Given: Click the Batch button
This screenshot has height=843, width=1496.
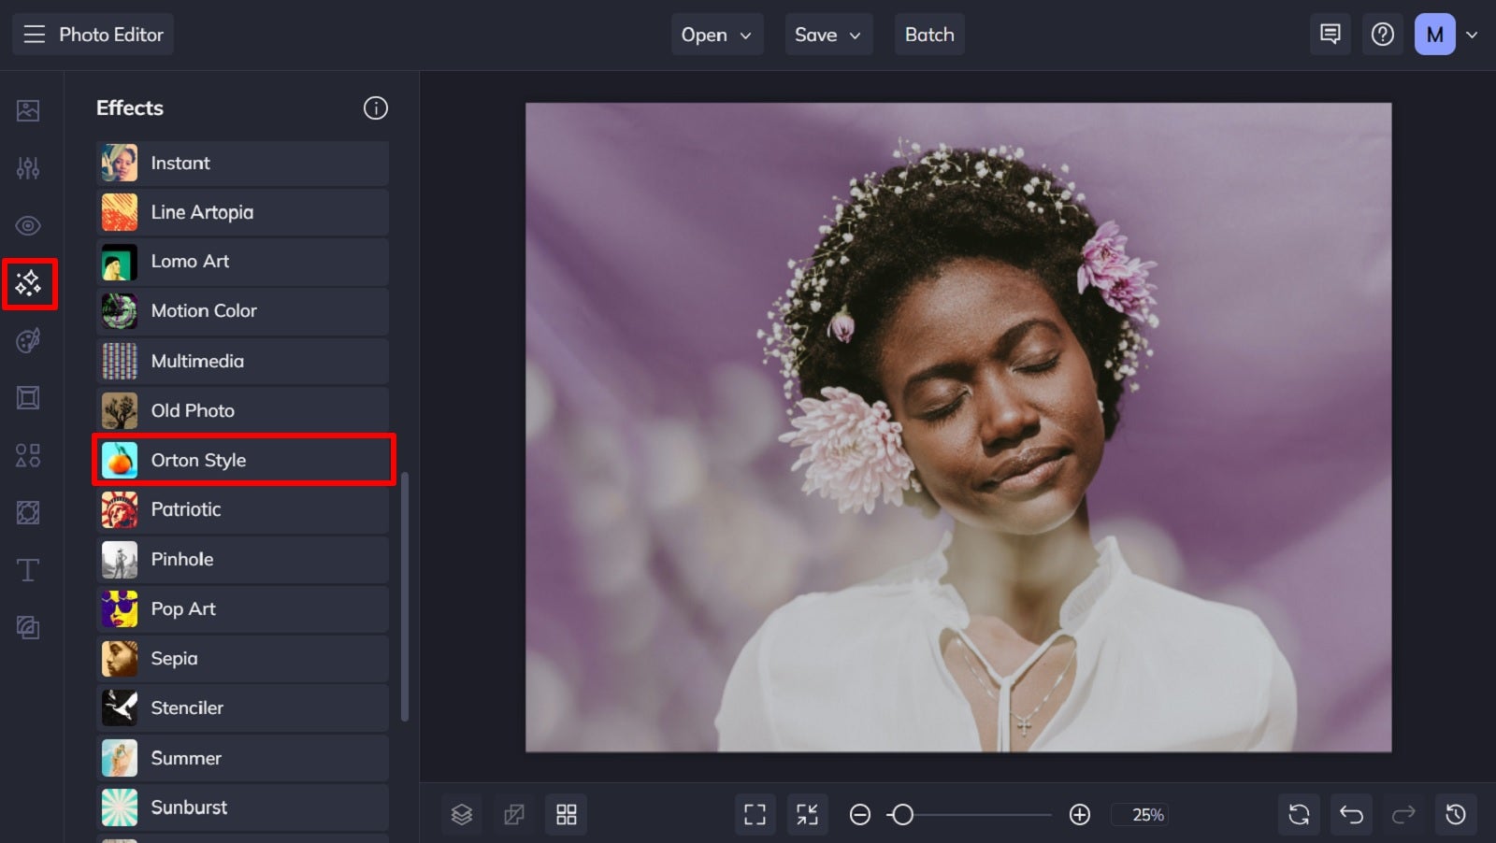Looking at the screenshot, I should click(929, 35).
